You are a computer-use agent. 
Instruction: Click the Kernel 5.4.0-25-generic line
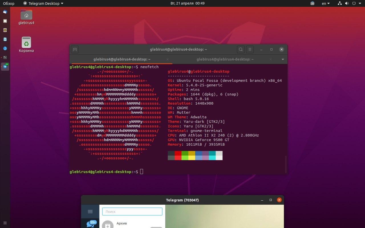(195, 85)
